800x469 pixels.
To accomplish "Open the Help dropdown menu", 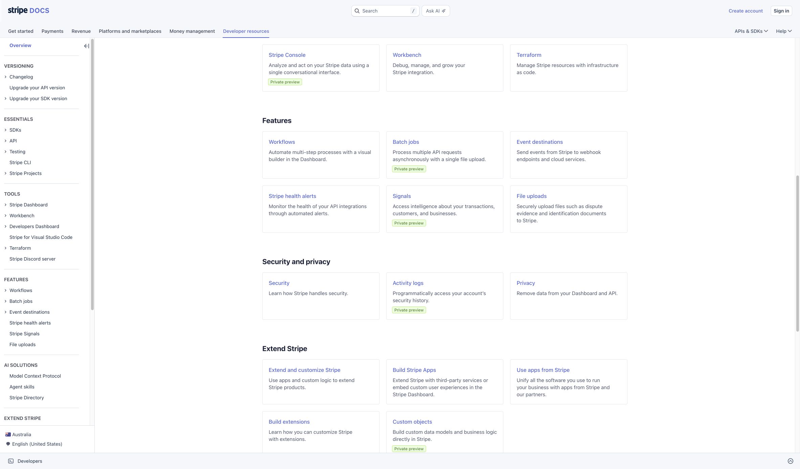I will click(783, 31).
